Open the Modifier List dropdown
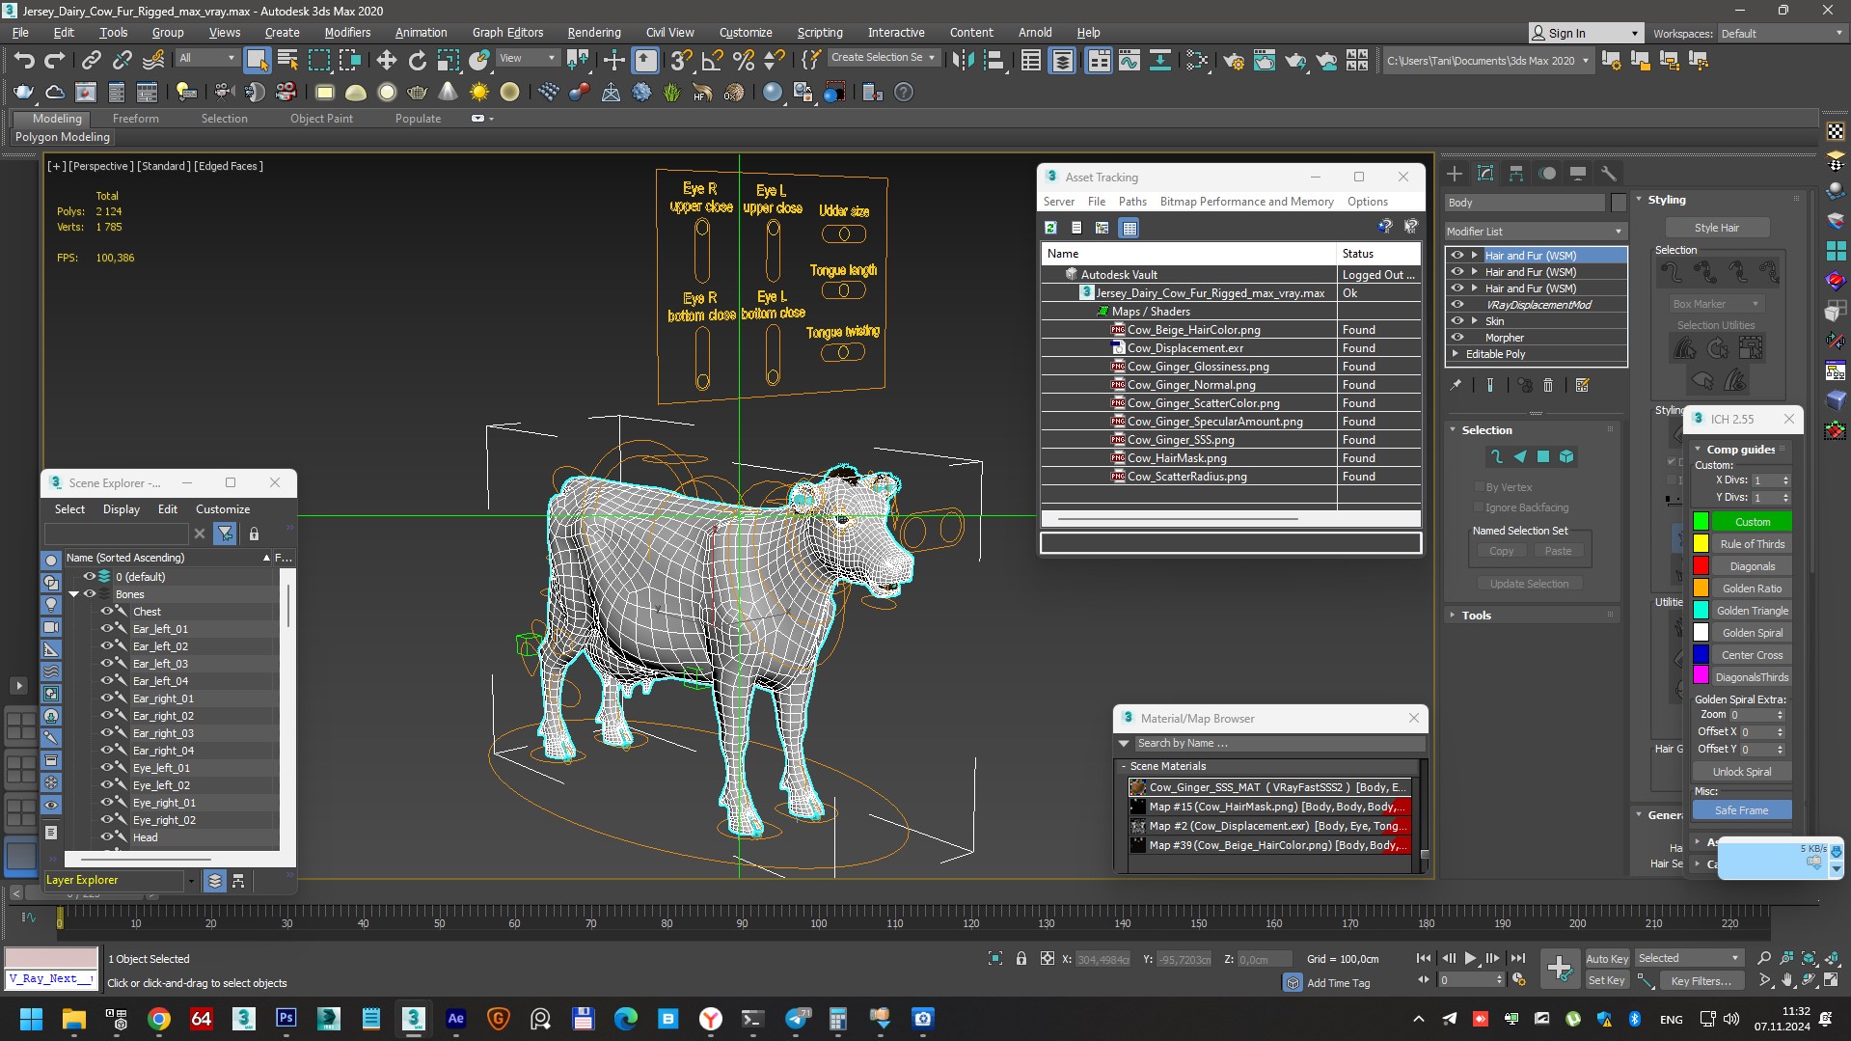 point(1536,232)
